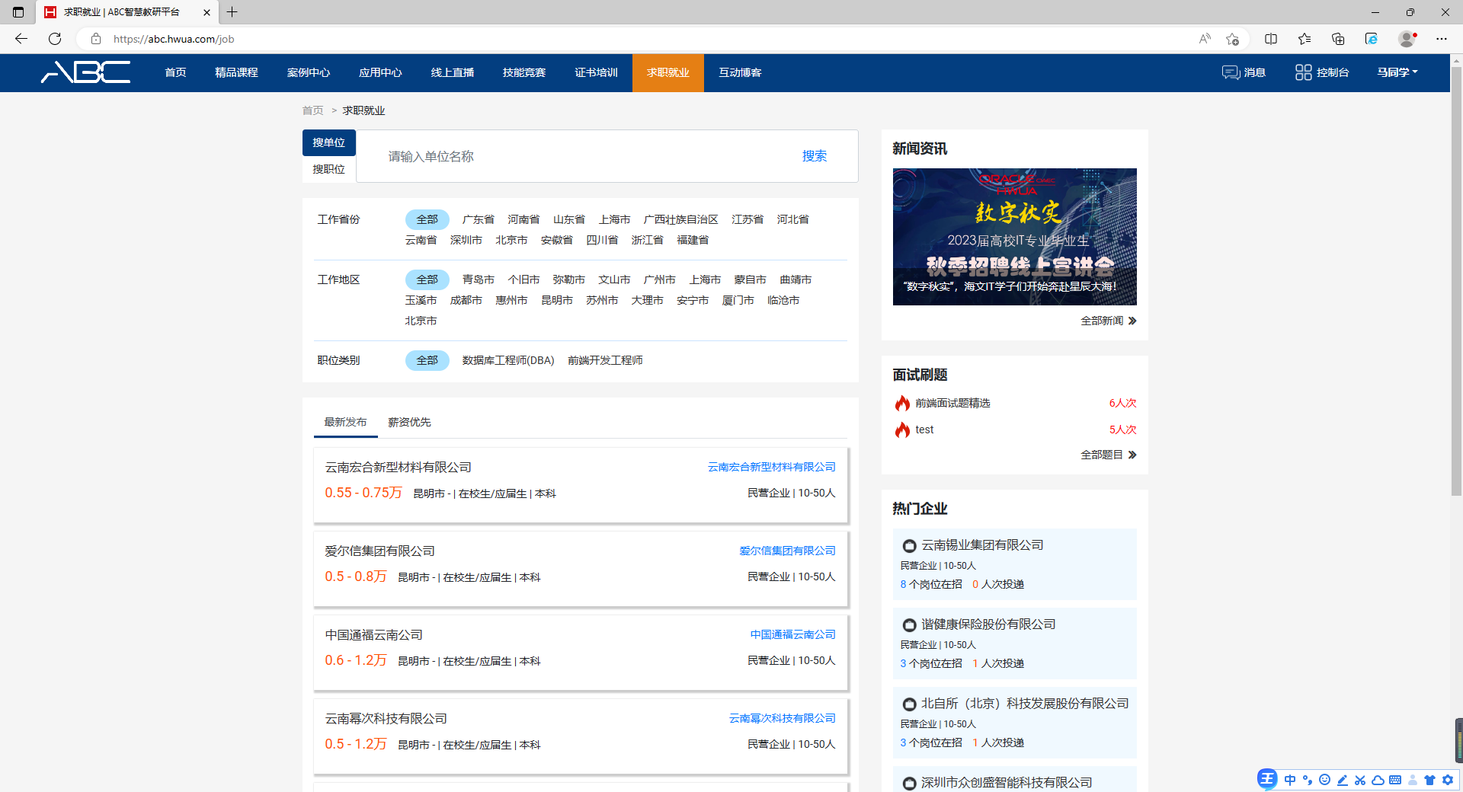1463x792 pixels.
Task: Click the scrollbar up arrow
Action: click(1456, 60)
